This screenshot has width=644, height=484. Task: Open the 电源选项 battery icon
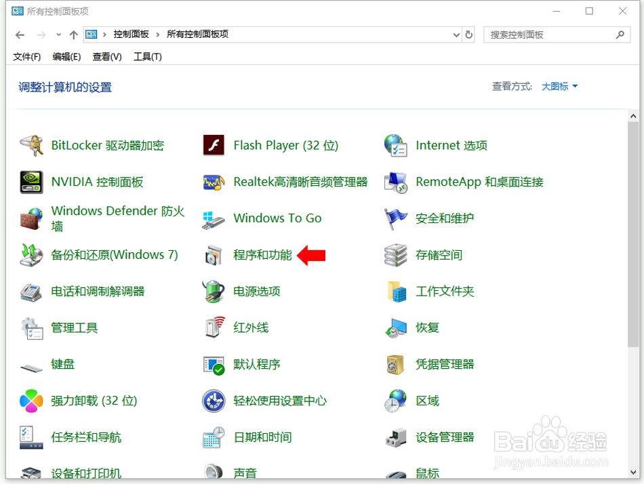click(214, 291)
